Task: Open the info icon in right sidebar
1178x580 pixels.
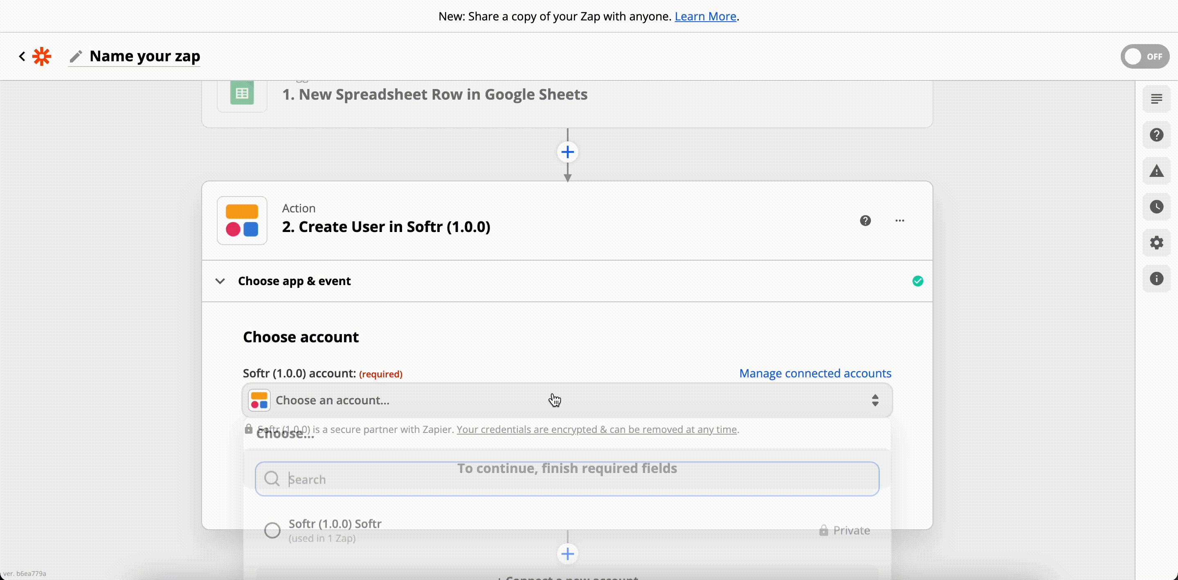Action: [x=1156, y=279]
